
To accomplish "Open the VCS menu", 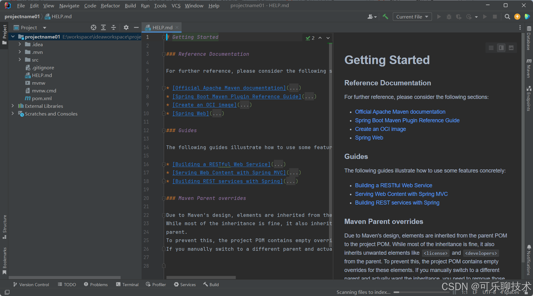I will point(176,6).
